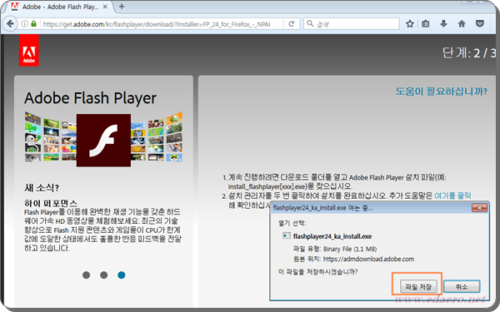500x312 pixels.
Task: Click the red Adobe logo
Action: coord(28,50)
